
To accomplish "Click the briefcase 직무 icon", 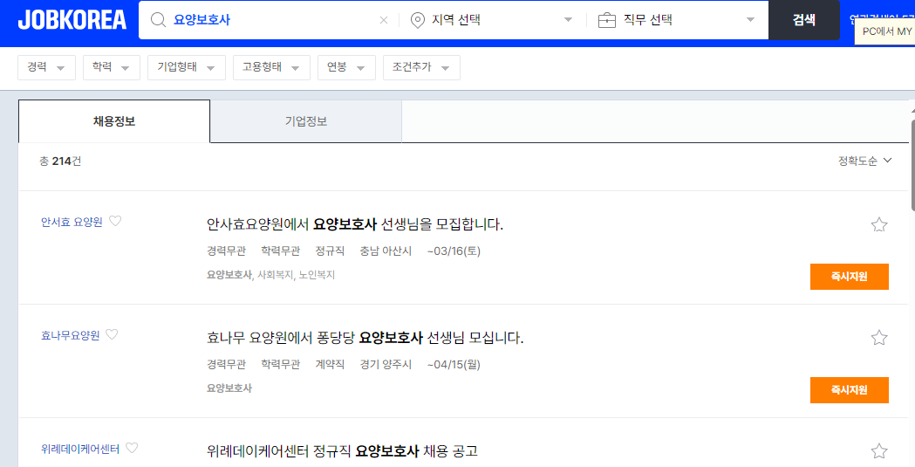I will click(607, 20).
